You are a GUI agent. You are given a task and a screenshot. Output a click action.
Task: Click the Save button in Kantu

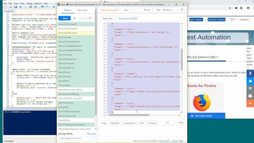coord(126,10)
